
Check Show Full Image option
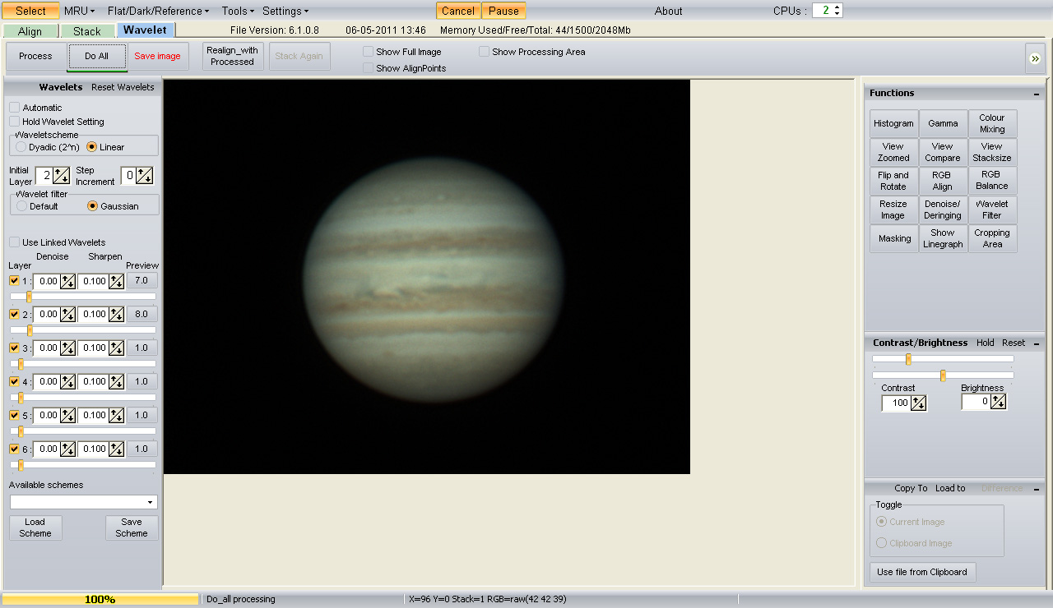point(369,52)
